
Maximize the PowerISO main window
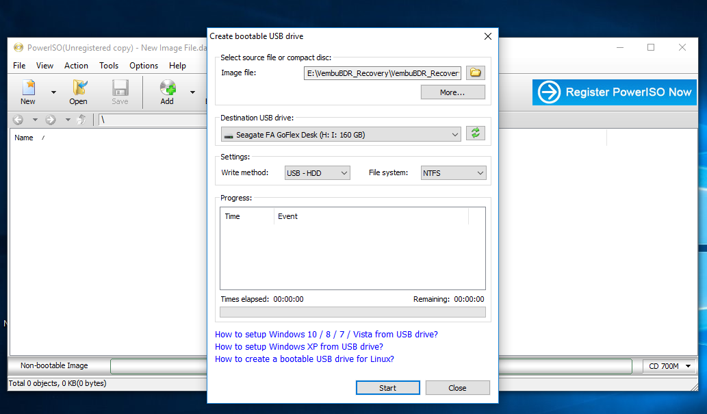pyautogui.click(x=651, y=47)
